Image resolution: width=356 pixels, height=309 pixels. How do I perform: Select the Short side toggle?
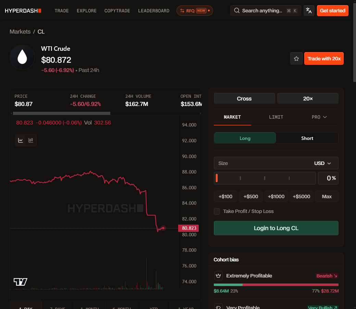pos(307,138)
